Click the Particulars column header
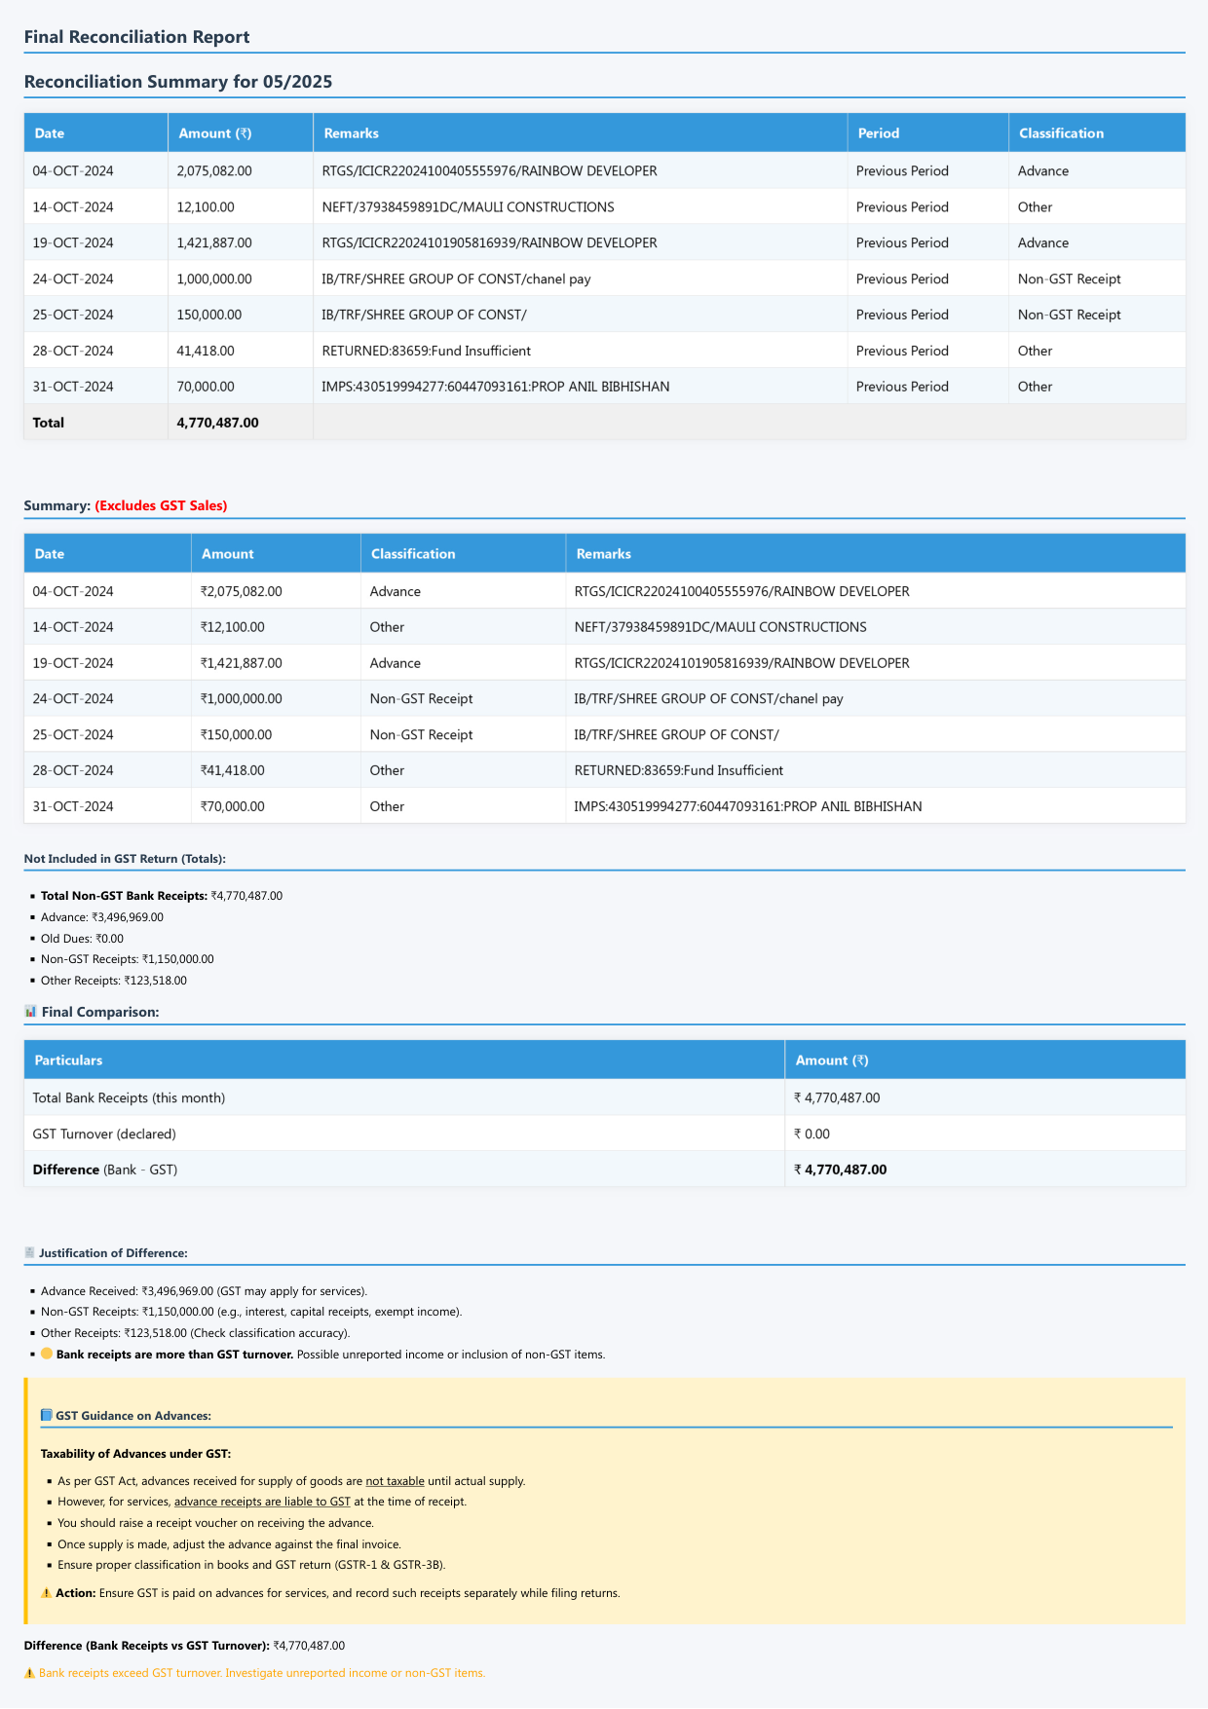The width and height of the screenshot is (1208, 1709). 68,1060
